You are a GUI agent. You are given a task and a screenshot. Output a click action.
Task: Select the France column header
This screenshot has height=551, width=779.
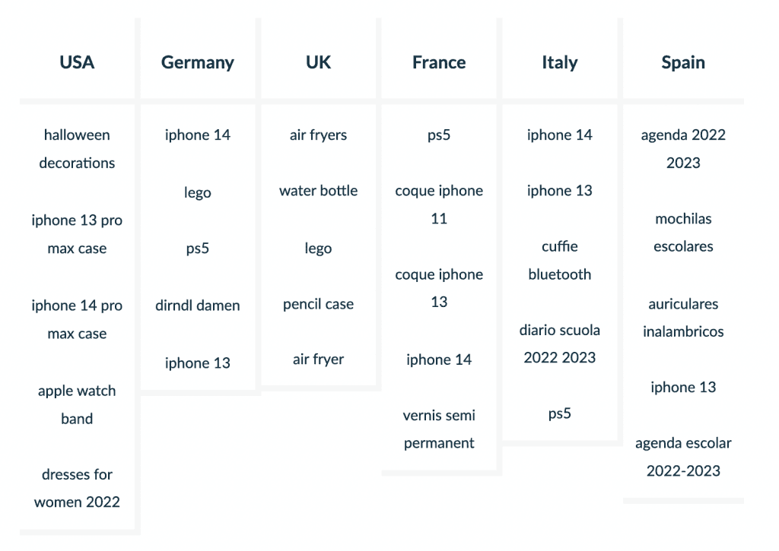click(439, 62)
